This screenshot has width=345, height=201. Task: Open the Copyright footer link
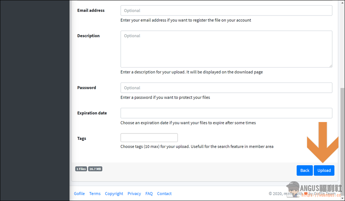(x=114, y=193)
